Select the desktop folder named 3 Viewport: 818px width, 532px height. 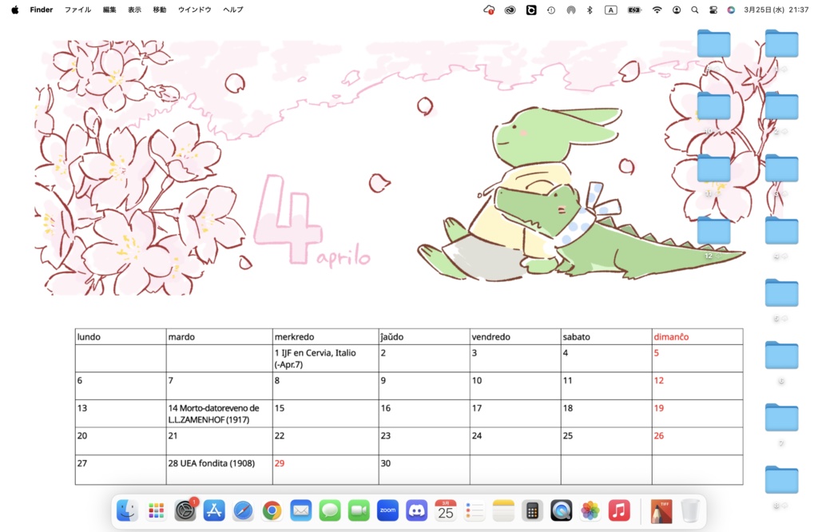coord(781,169)
